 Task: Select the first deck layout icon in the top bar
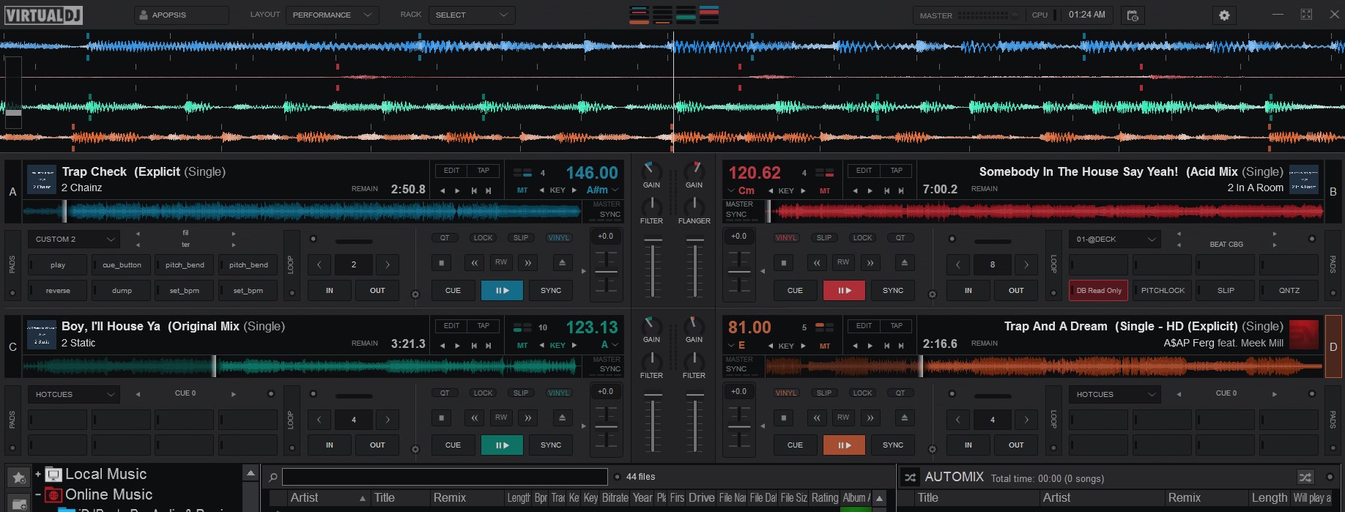[640, 15]
